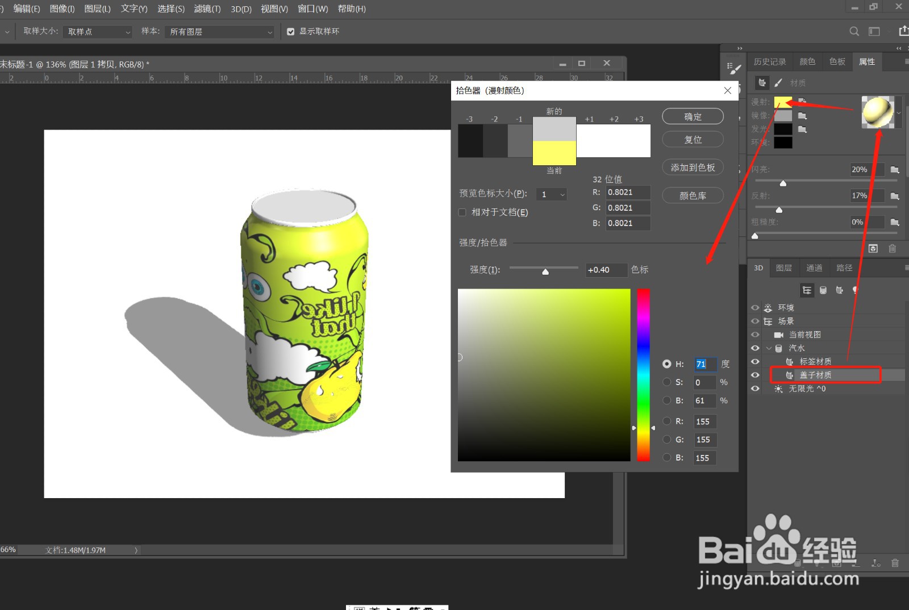
Task: Open the diffuse texture icon next to 漫射
Action: click(802, 102)
